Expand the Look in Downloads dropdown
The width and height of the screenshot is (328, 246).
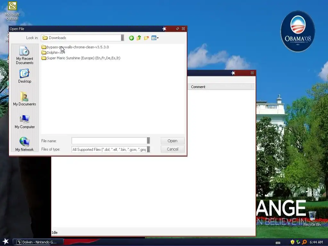(x=122, y=38)
